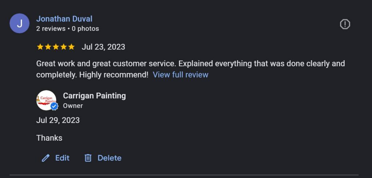The height and width of the screenshot is (178, 372).
Task: Select the first gold star
Action: coord(40,47)
